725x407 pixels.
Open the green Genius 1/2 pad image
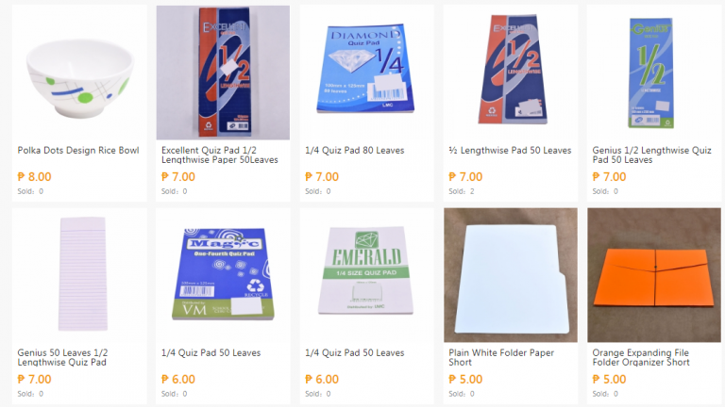654,73
